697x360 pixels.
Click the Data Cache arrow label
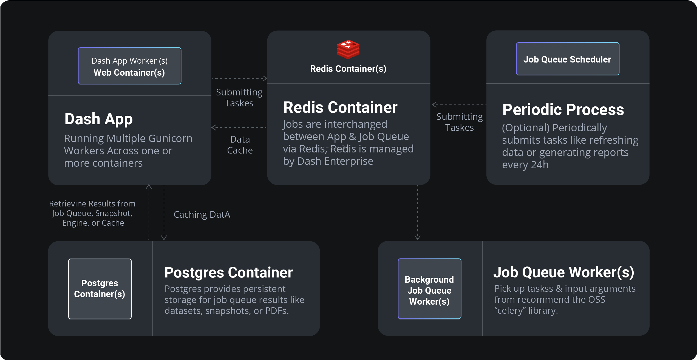pos(240,145)
